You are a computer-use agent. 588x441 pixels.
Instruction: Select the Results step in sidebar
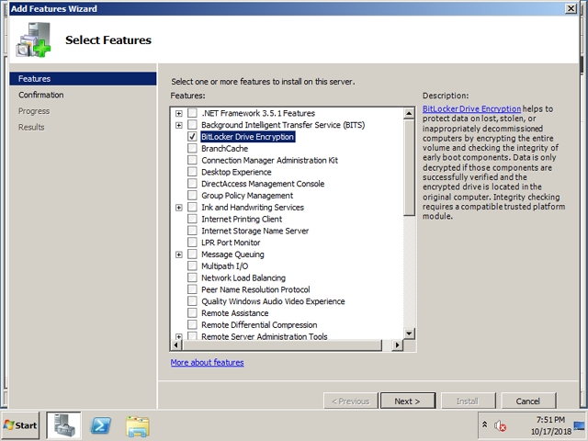[x=31, y=127]
